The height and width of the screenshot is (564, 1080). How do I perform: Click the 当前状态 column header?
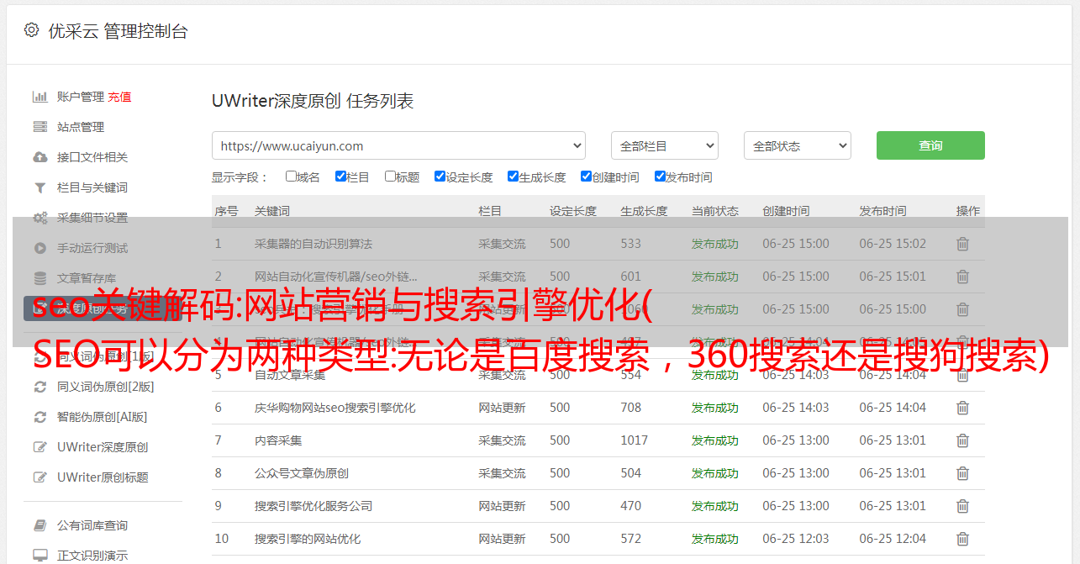point(715,211)
